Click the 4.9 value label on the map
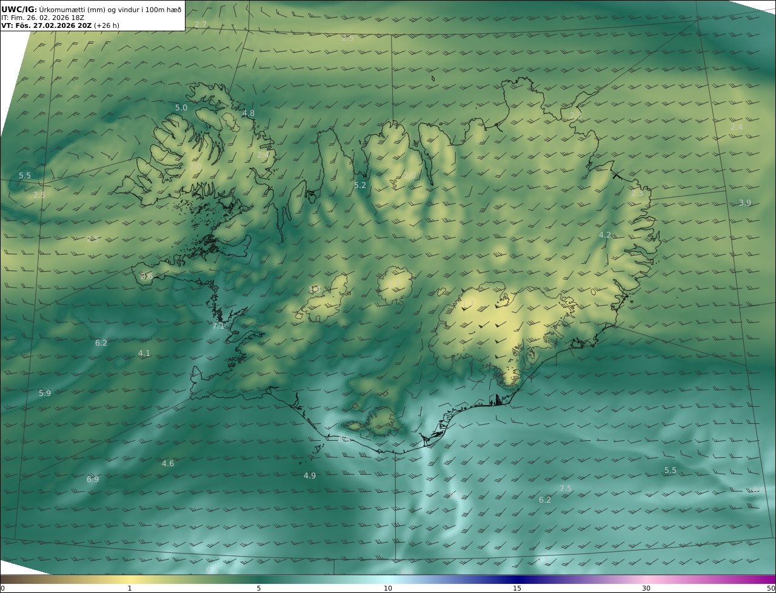 tap(310, 475)
